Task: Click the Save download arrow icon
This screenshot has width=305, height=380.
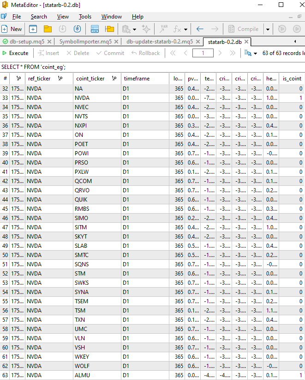Action: [62, 29]
